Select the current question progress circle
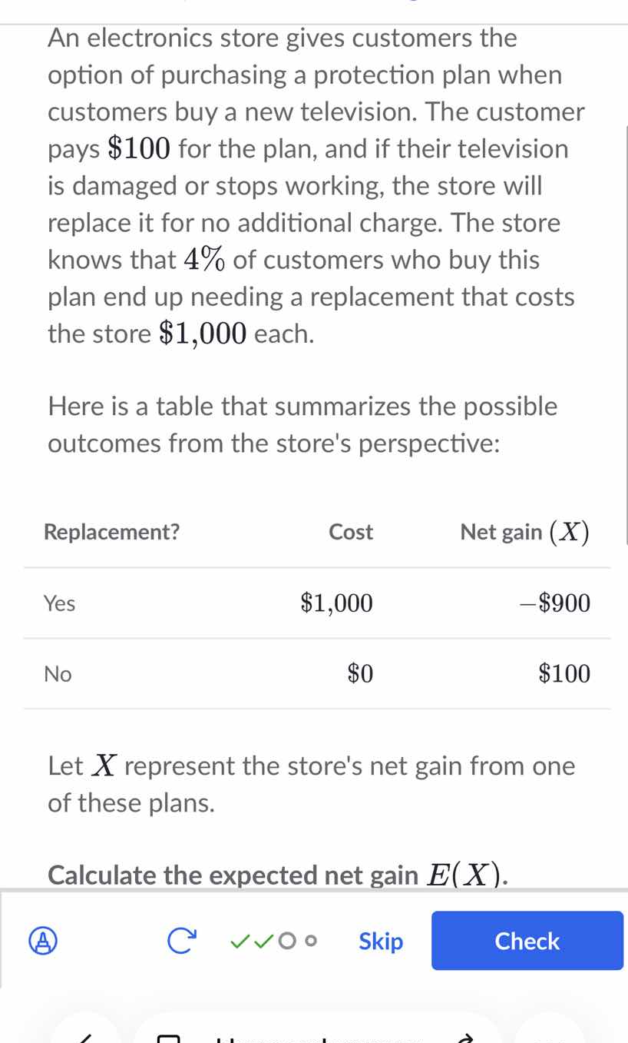Screen dimensions: 628x1043 tap(286, 941)
